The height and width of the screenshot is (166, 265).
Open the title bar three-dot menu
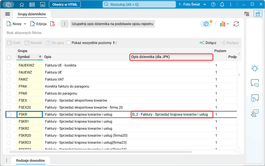[231, 5]
